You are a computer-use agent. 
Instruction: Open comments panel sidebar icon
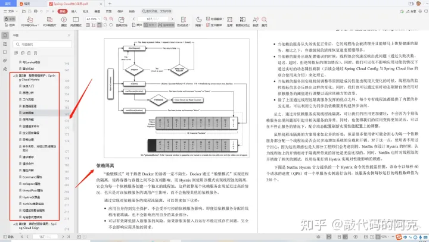[5, 52]
